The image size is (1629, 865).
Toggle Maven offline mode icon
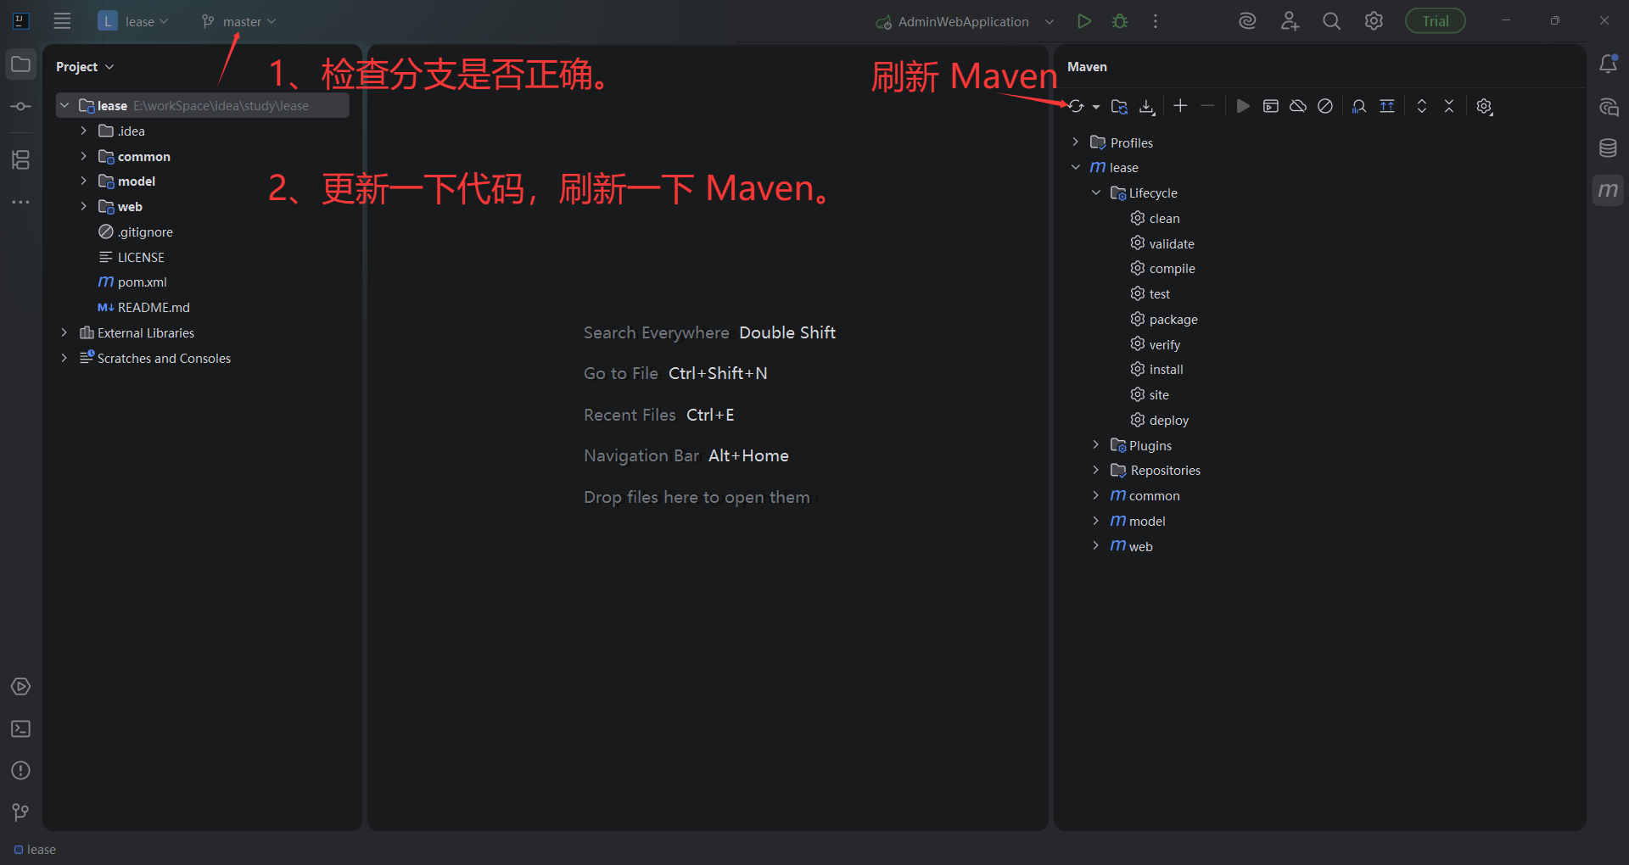tap(1298, 106)
